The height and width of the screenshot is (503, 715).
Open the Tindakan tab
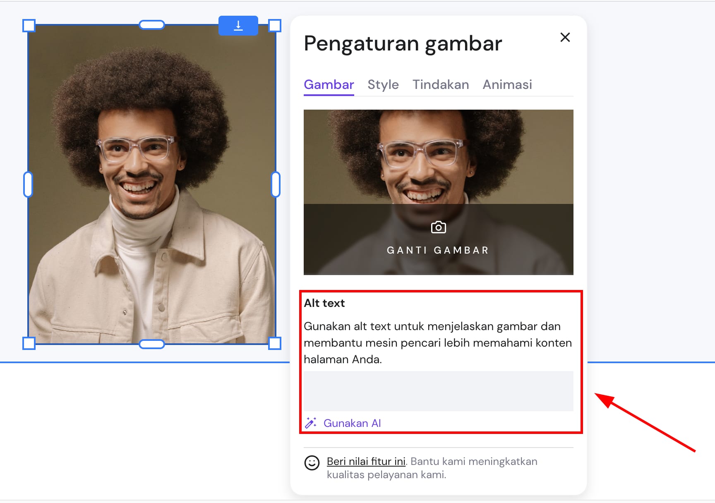pos(441,84)
